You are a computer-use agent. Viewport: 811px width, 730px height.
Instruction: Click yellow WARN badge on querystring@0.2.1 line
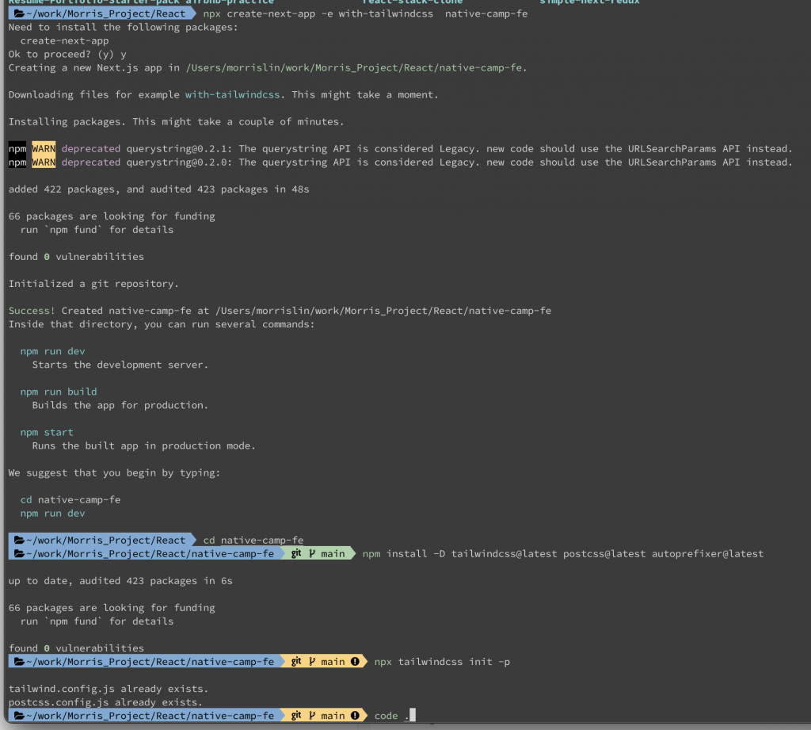pos(44,148)
